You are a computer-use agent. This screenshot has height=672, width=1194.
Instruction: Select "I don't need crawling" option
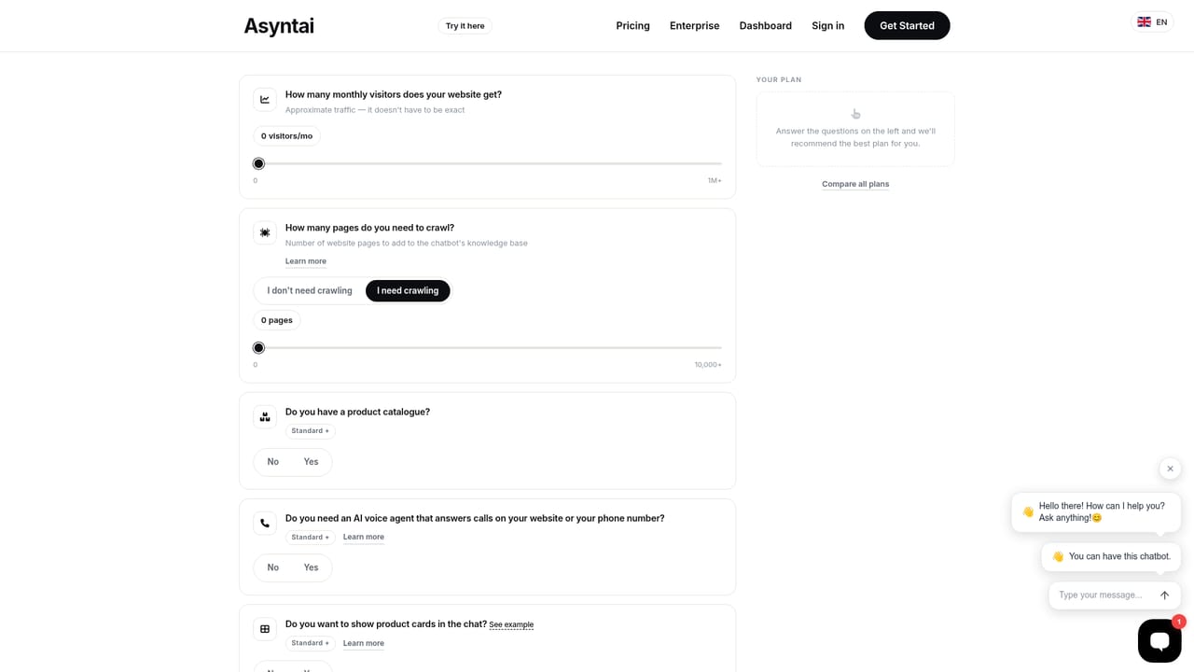pyautogui.click(x=310, y=291)
